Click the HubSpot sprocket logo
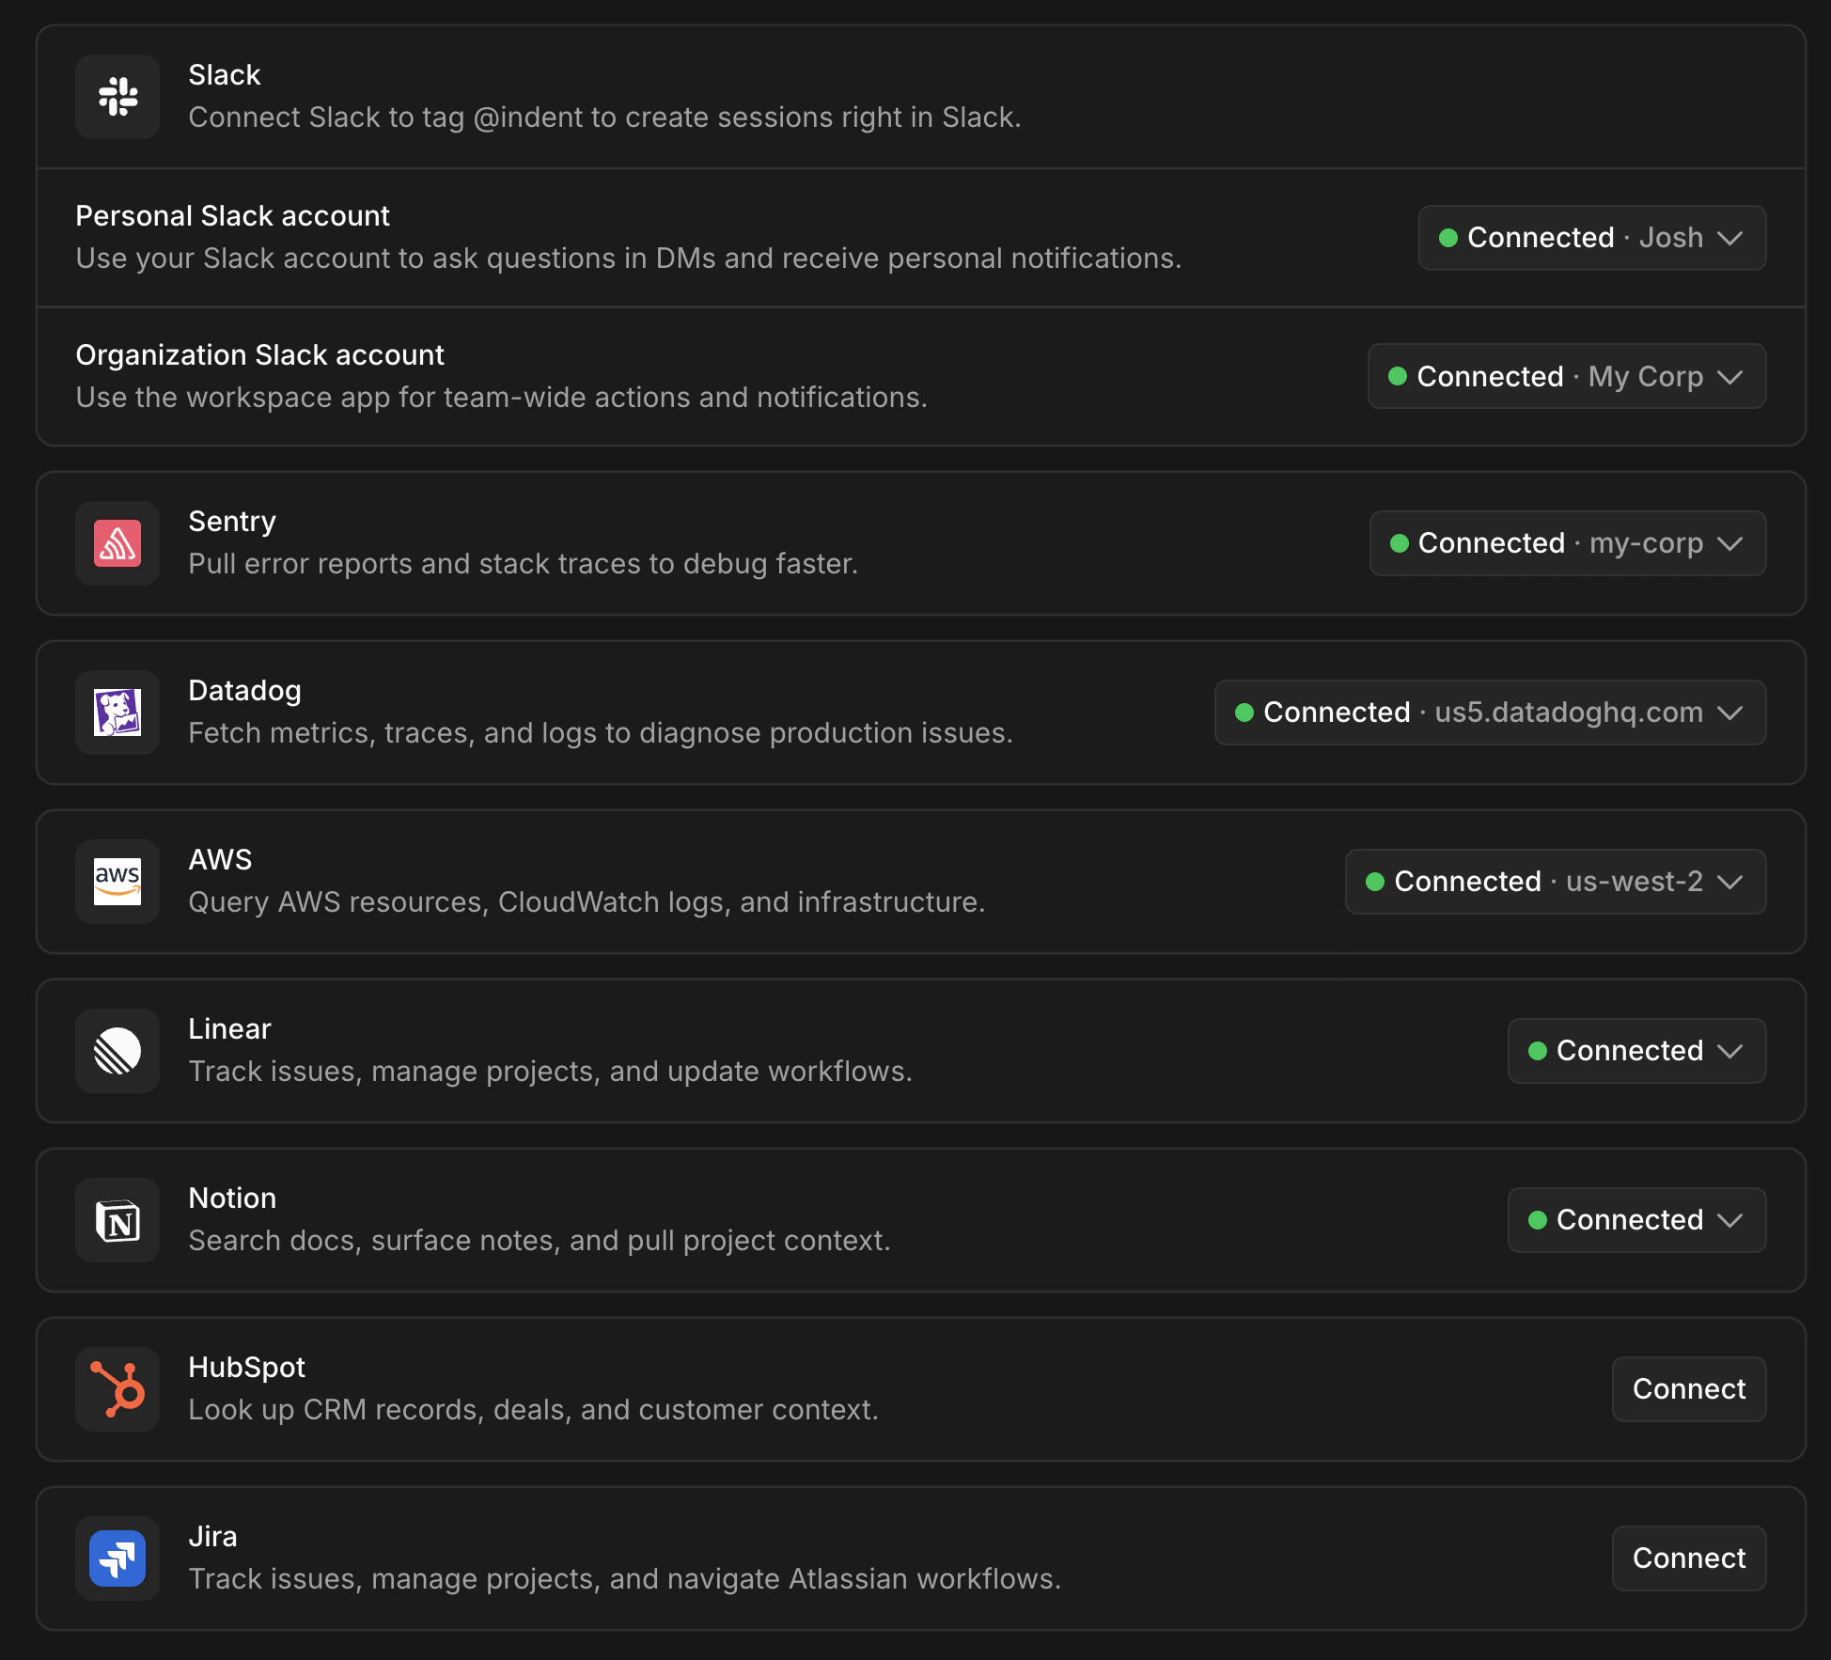 [117, 1389]
